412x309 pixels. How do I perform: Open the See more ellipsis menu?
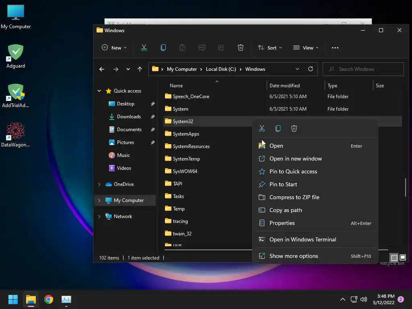(x=335, y=47)
